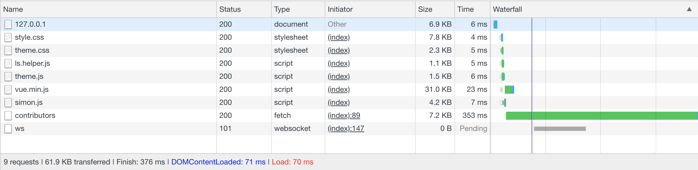
Task: Click the Waterfall sort arrow
Action: tap(689, 9)
